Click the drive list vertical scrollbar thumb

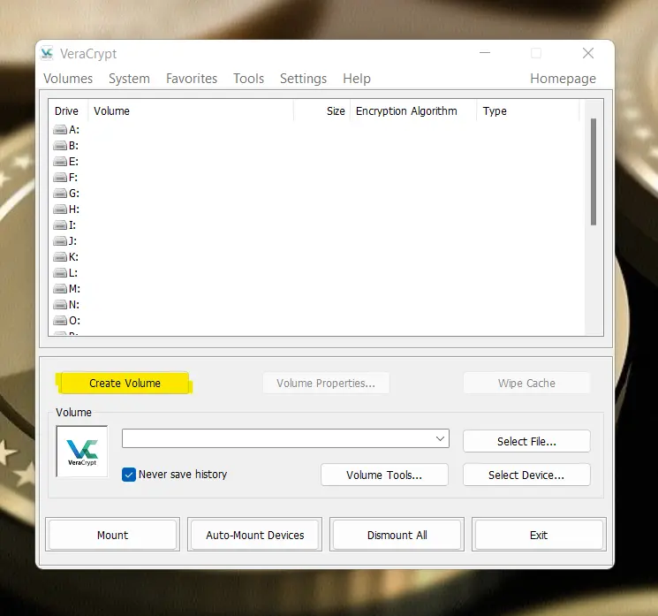pyautogui.click(x=594, y=171)
